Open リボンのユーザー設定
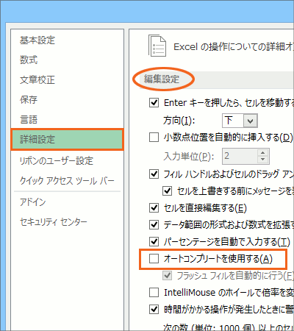The height and width of the screenshot is (331, 294). [x=57, y=161]
